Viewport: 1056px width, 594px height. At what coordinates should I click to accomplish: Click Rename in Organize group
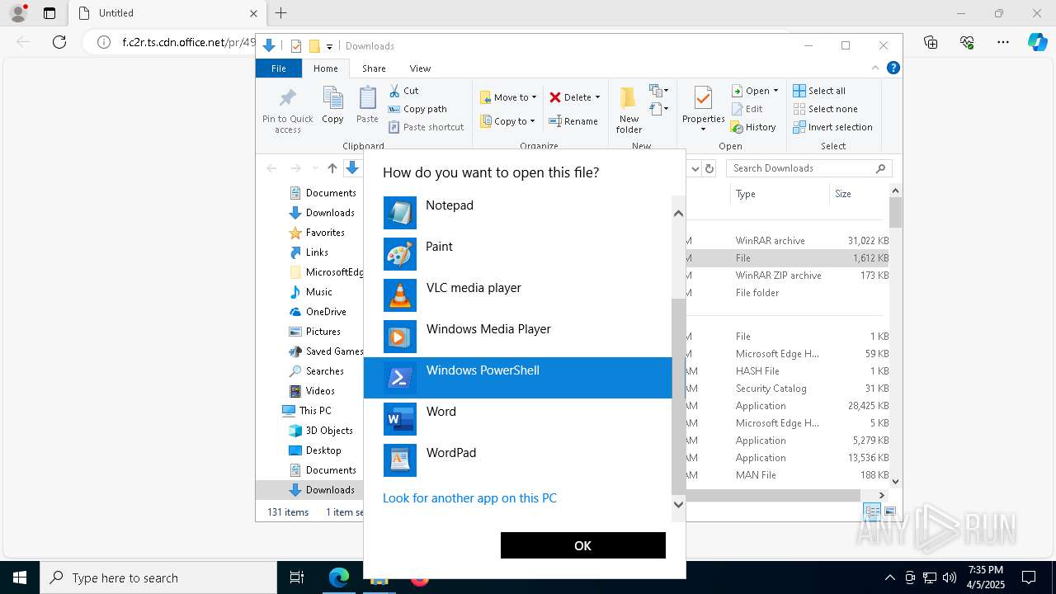(x=574, y=121)
